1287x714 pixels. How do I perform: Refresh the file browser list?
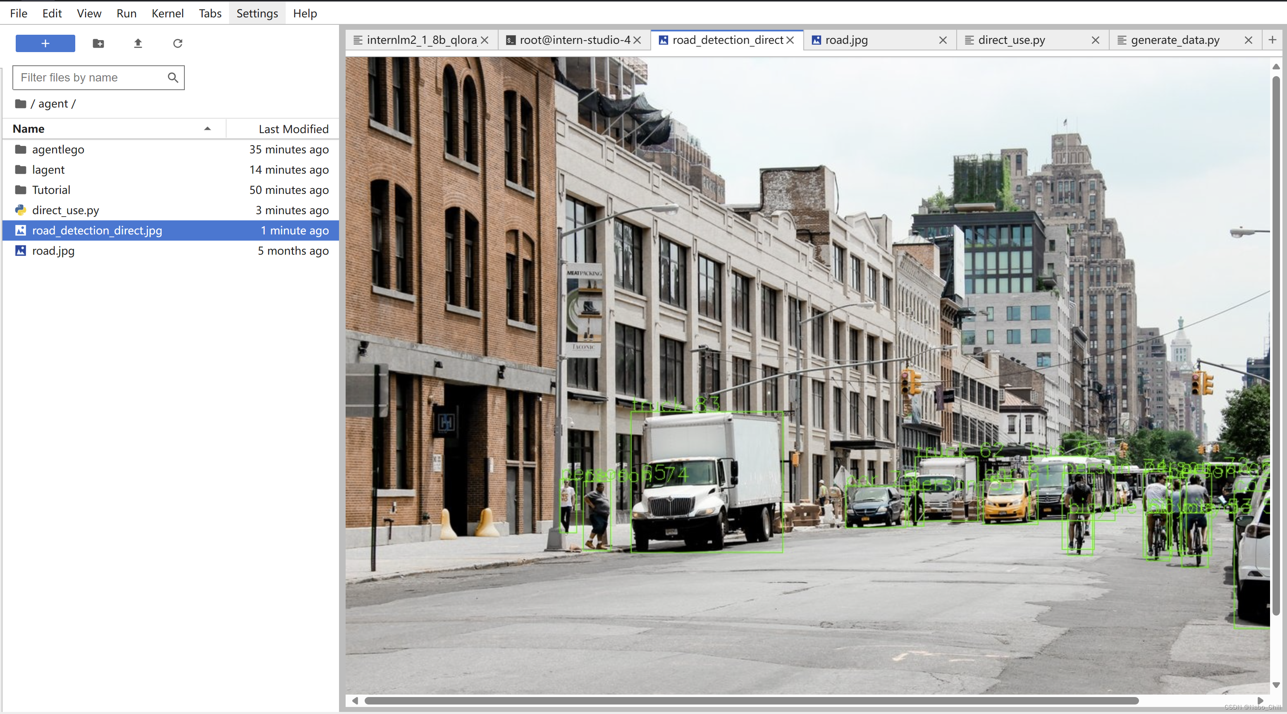(x=177, y=43)
